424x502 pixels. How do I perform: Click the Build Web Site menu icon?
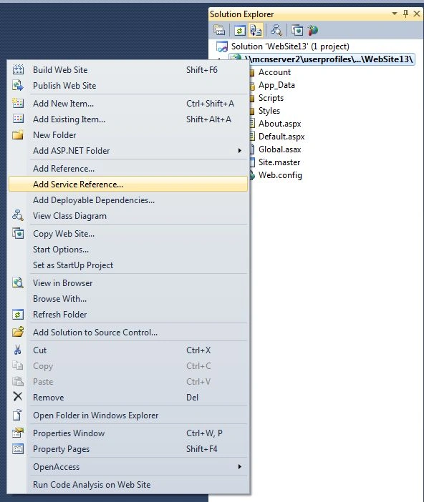pos(18,69)
